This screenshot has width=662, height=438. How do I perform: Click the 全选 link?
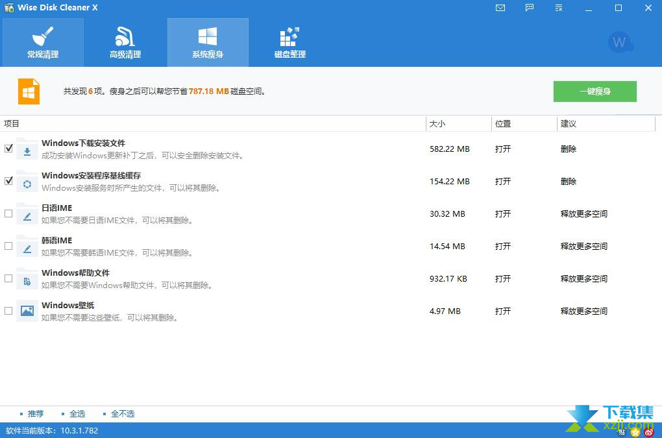click(77, 414)
